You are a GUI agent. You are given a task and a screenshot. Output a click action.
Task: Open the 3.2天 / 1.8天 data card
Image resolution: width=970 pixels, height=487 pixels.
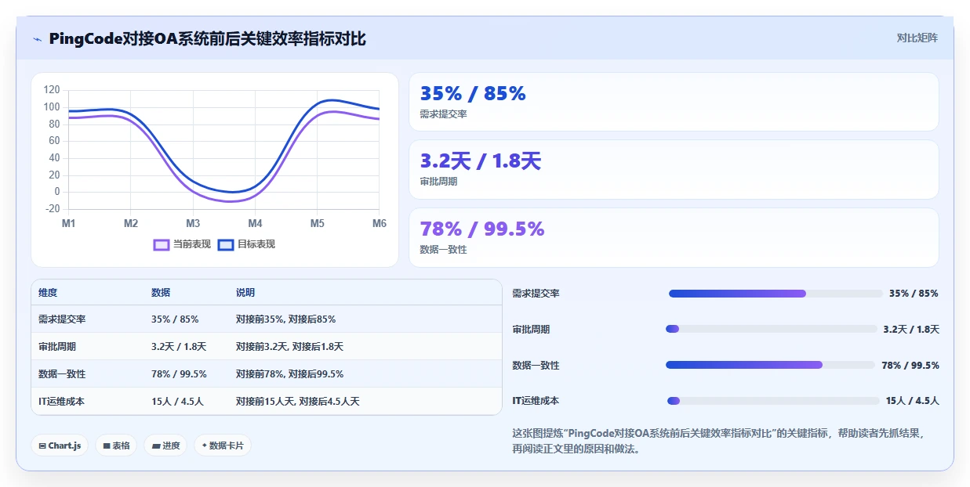point(674,169)
